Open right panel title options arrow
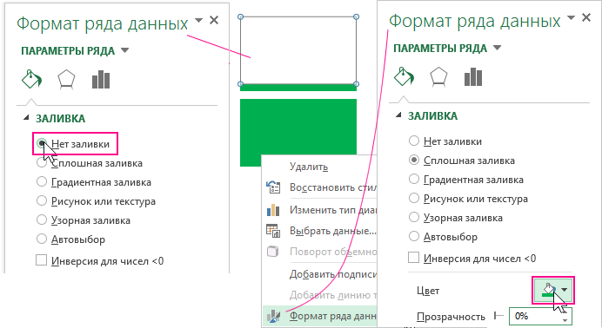602x328 pixels. 571,17
